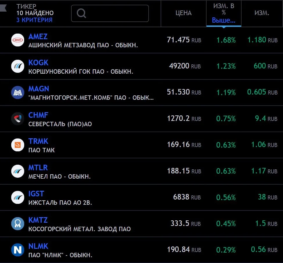Click the KMTZ company logo icon
Viewport: 283px width, 263px height.
tap(18, 224)
